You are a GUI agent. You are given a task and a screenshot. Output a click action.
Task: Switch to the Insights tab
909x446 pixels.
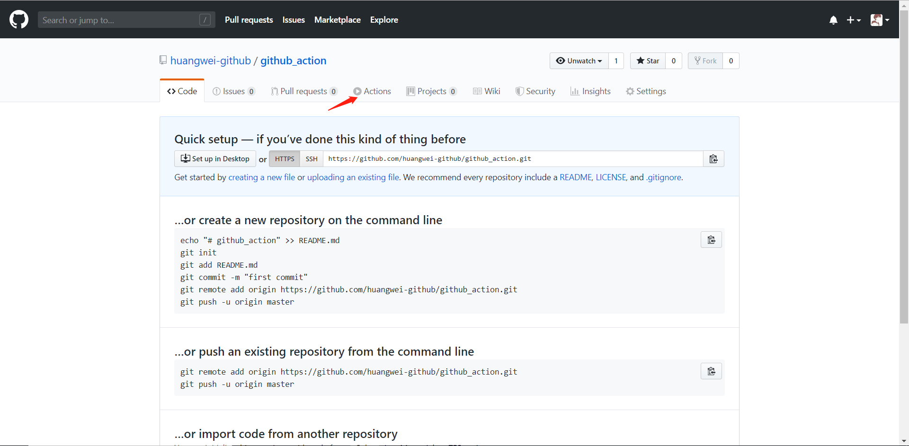(x=591, y=91)
